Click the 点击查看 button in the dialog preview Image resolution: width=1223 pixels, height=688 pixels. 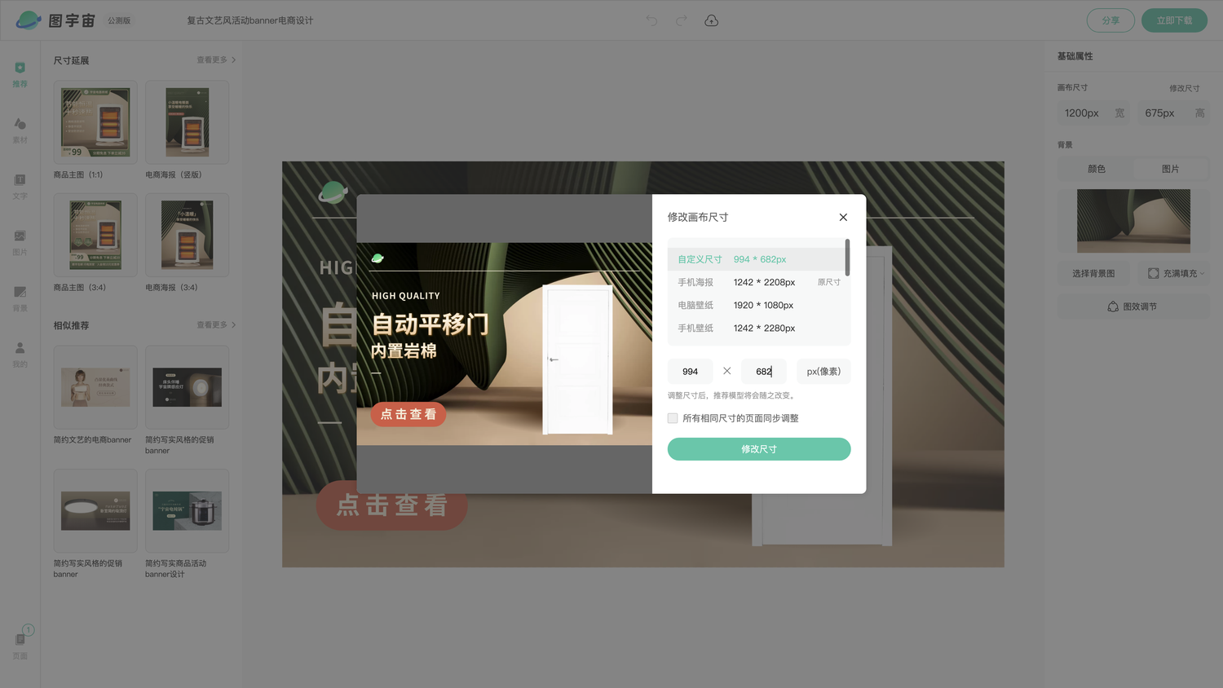(408, 414)
